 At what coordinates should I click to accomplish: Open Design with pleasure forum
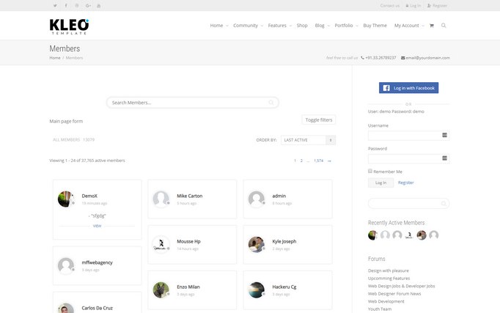coord(389,270)
